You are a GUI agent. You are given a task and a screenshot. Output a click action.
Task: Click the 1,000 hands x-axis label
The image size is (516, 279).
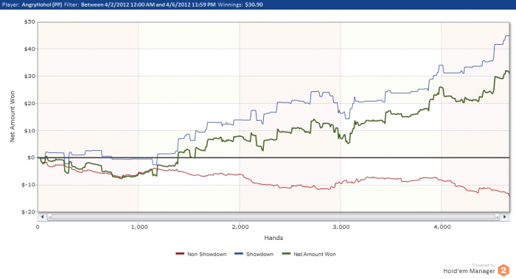click(x=139, y=227)
